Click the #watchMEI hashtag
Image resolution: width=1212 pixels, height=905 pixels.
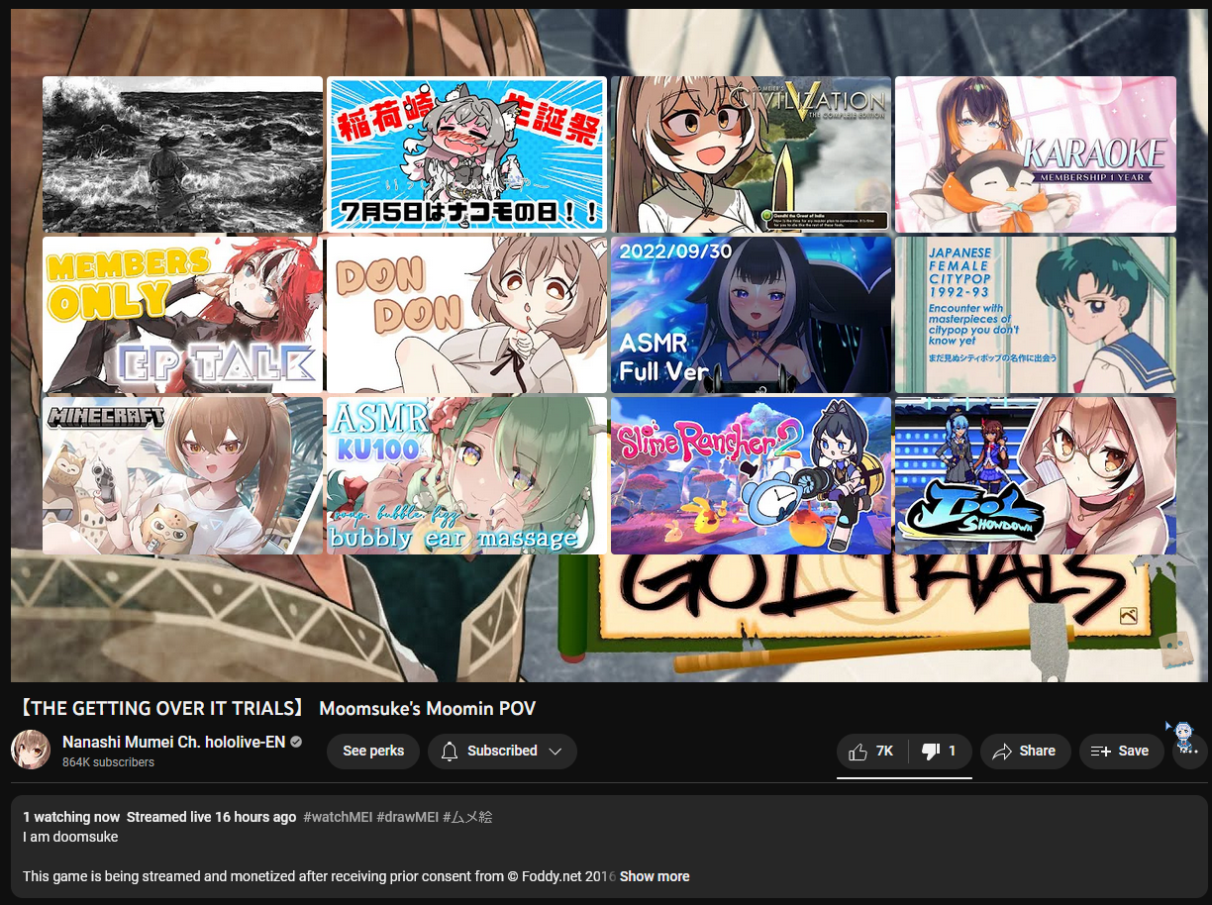[338, 817]
